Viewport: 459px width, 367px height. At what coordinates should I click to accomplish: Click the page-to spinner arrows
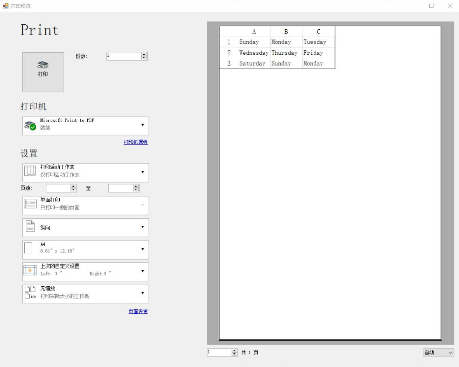click(136, 188)
